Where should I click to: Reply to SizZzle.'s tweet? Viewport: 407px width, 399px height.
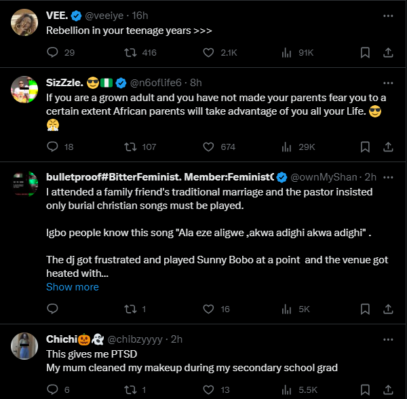[x=52, y=147]
